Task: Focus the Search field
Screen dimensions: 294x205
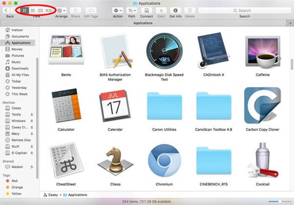Action: pos(245,10)
